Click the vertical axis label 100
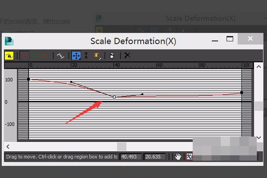Viewport: 267px width, 178px height. pos(9,80)
